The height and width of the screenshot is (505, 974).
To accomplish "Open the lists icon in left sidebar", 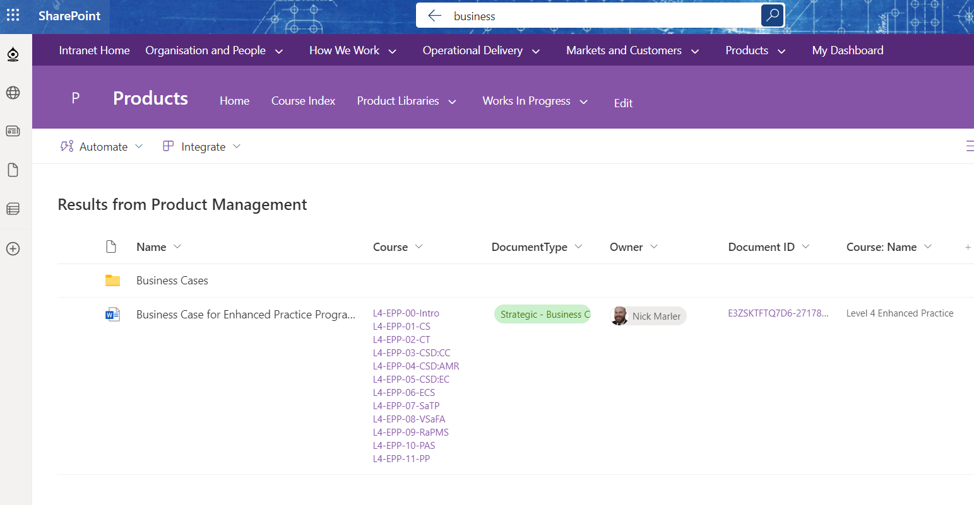I will pos(13,209).
